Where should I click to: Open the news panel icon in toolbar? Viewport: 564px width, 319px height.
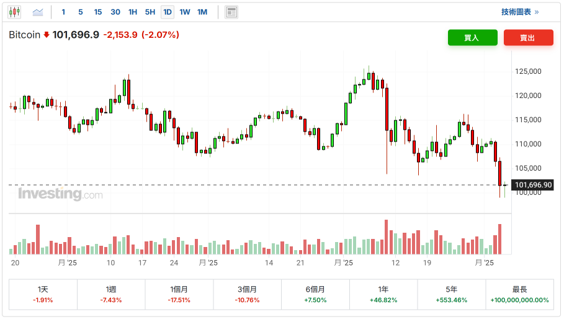(231, 12)
